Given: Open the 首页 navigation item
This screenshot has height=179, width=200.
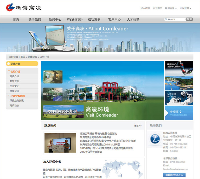Looking at the screenshot, I should 16,19.
